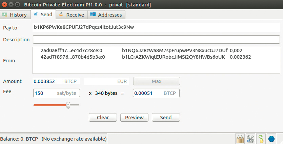Click the Send transaction button
Screen dimensions: 283x144
coord(166,118)
